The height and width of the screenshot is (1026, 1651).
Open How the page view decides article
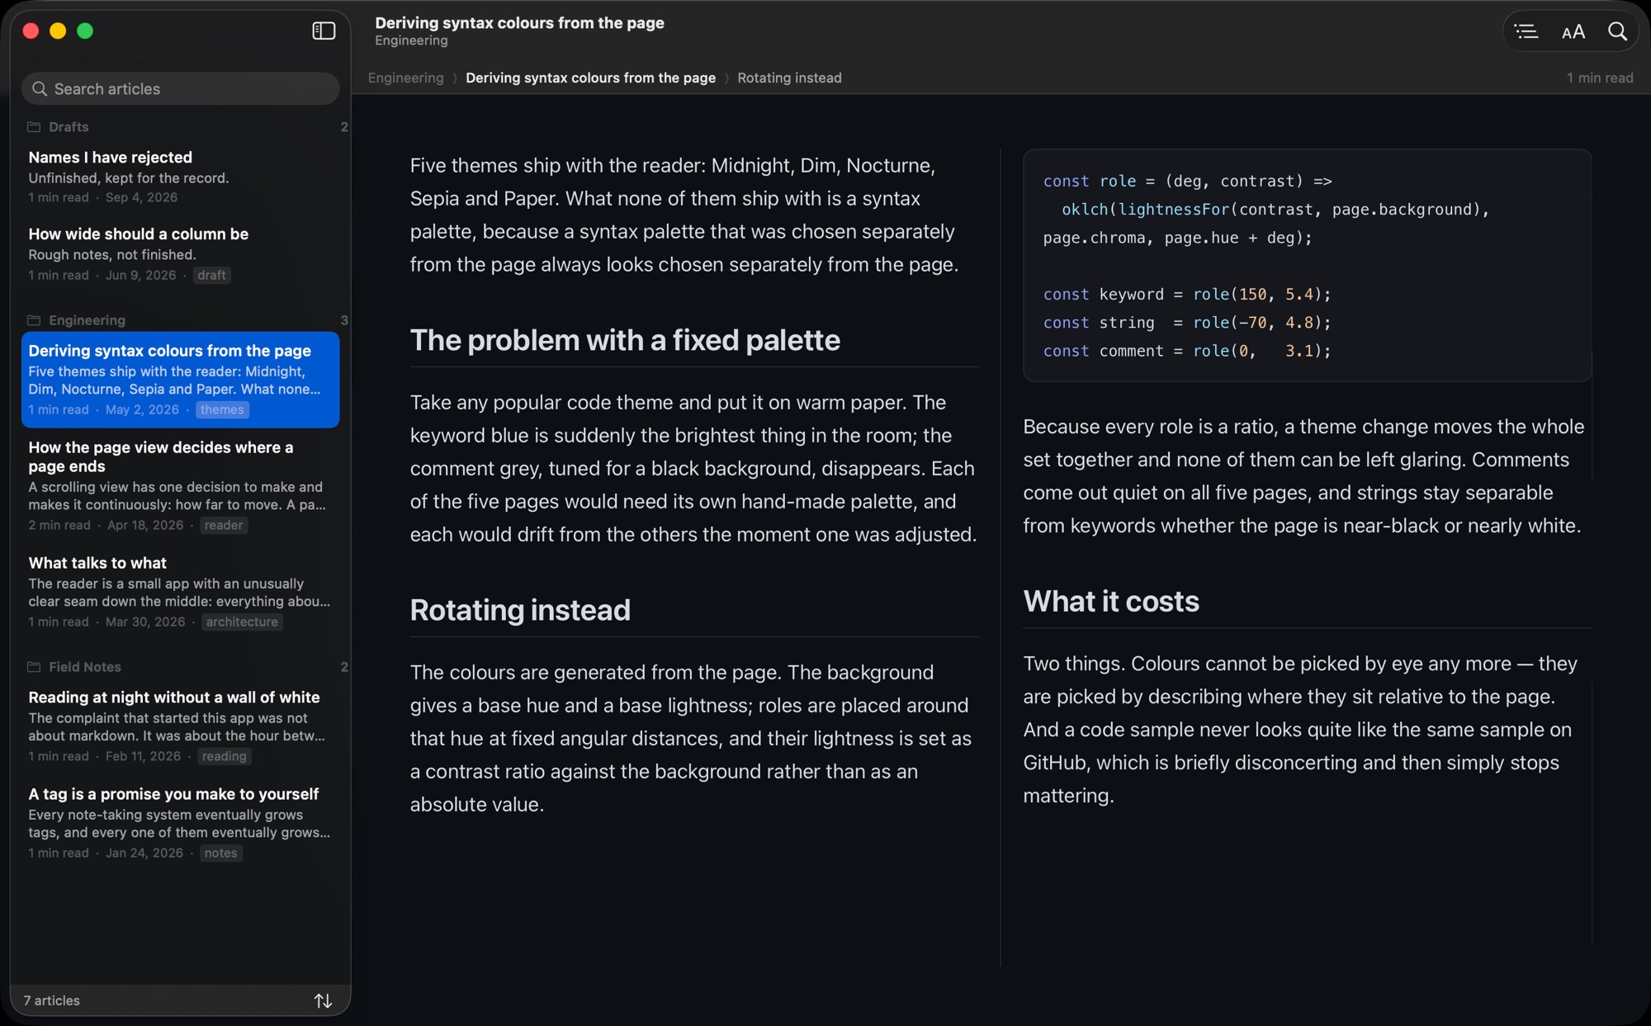181,485
